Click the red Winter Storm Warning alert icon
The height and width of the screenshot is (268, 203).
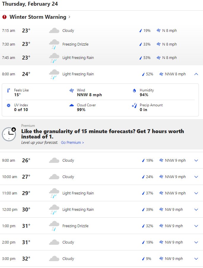click(x=4, y=17)
